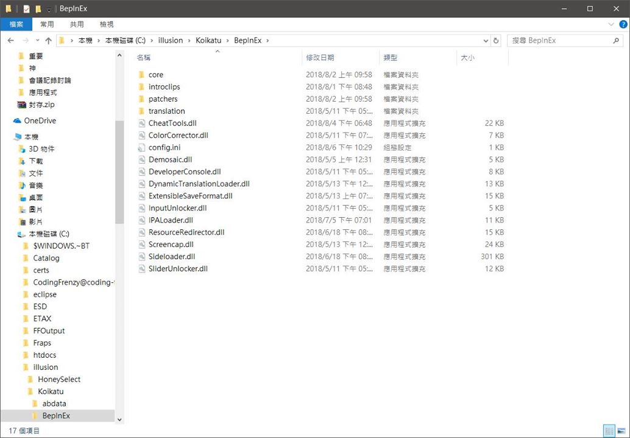Sort files by 修改日期 column header

320,58
